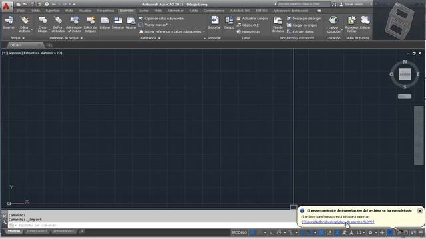Open status bar customization menu

point(421,232)
